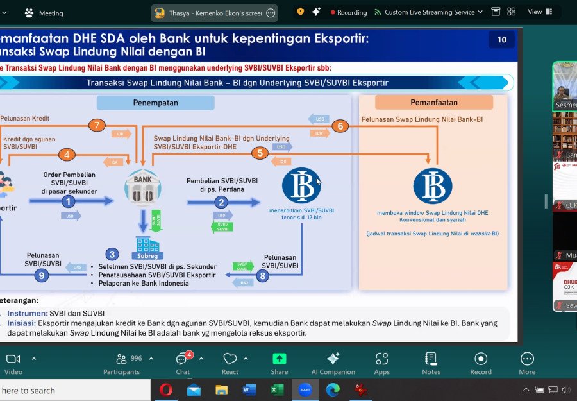Expand video options caret

click(x=34, y=358)
